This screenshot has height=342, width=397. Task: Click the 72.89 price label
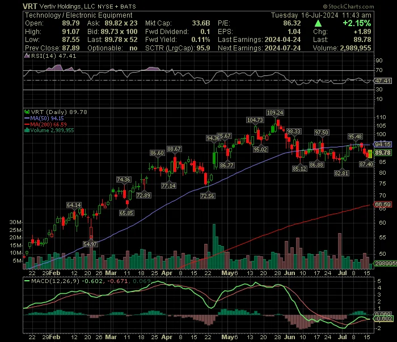click(143, 196)
